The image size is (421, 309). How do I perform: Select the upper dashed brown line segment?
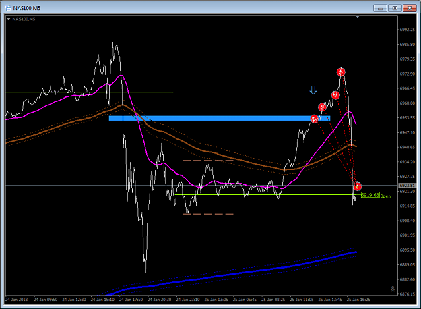[208, 161]
